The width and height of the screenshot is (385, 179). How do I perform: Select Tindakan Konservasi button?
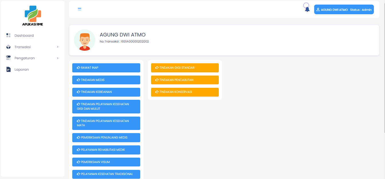(185, 92)
